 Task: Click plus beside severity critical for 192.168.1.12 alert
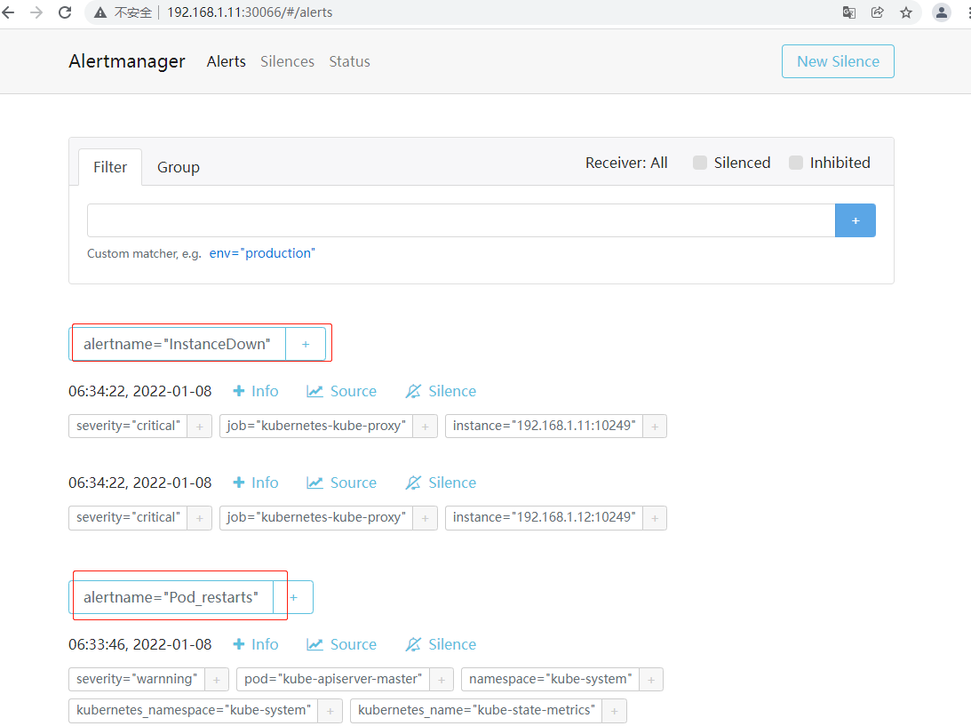[x=199, y=518]
